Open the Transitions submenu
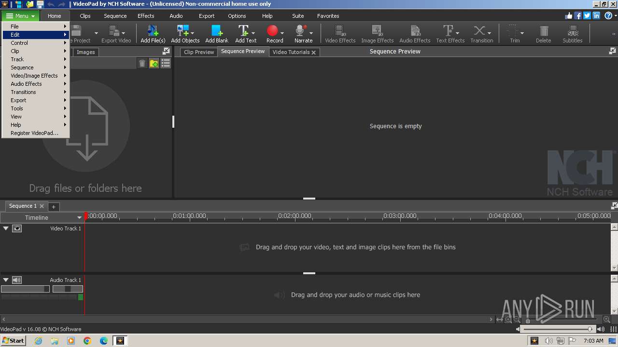This screenshot has width=618, height=347. (x=36, y=92)
